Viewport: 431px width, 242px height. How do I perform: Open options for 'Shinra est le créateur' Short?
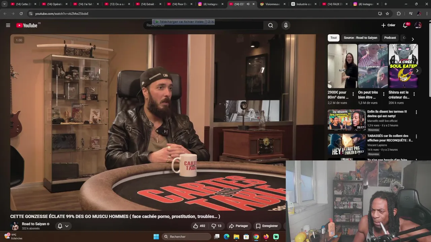click(414, 94)
